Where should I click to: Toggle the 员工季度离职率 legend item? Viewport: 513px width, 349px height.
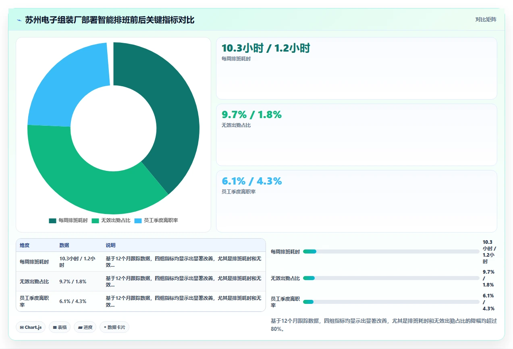(156, 220)
